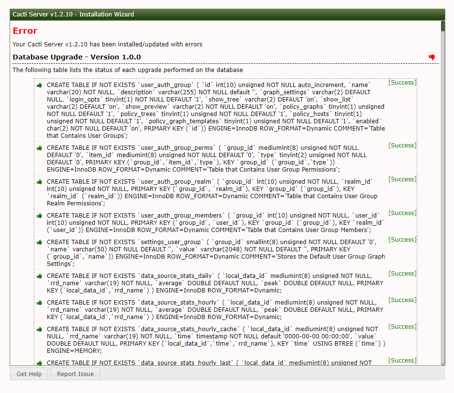Click the Cacti Server Installation Wizard title bar
Image resolution: width=454 pixels, height=393 pixels.
coord(227,15)
